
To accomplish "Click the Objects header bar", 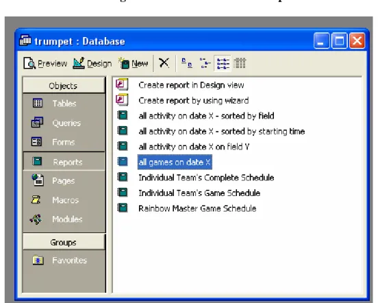I will coord(64,86).
